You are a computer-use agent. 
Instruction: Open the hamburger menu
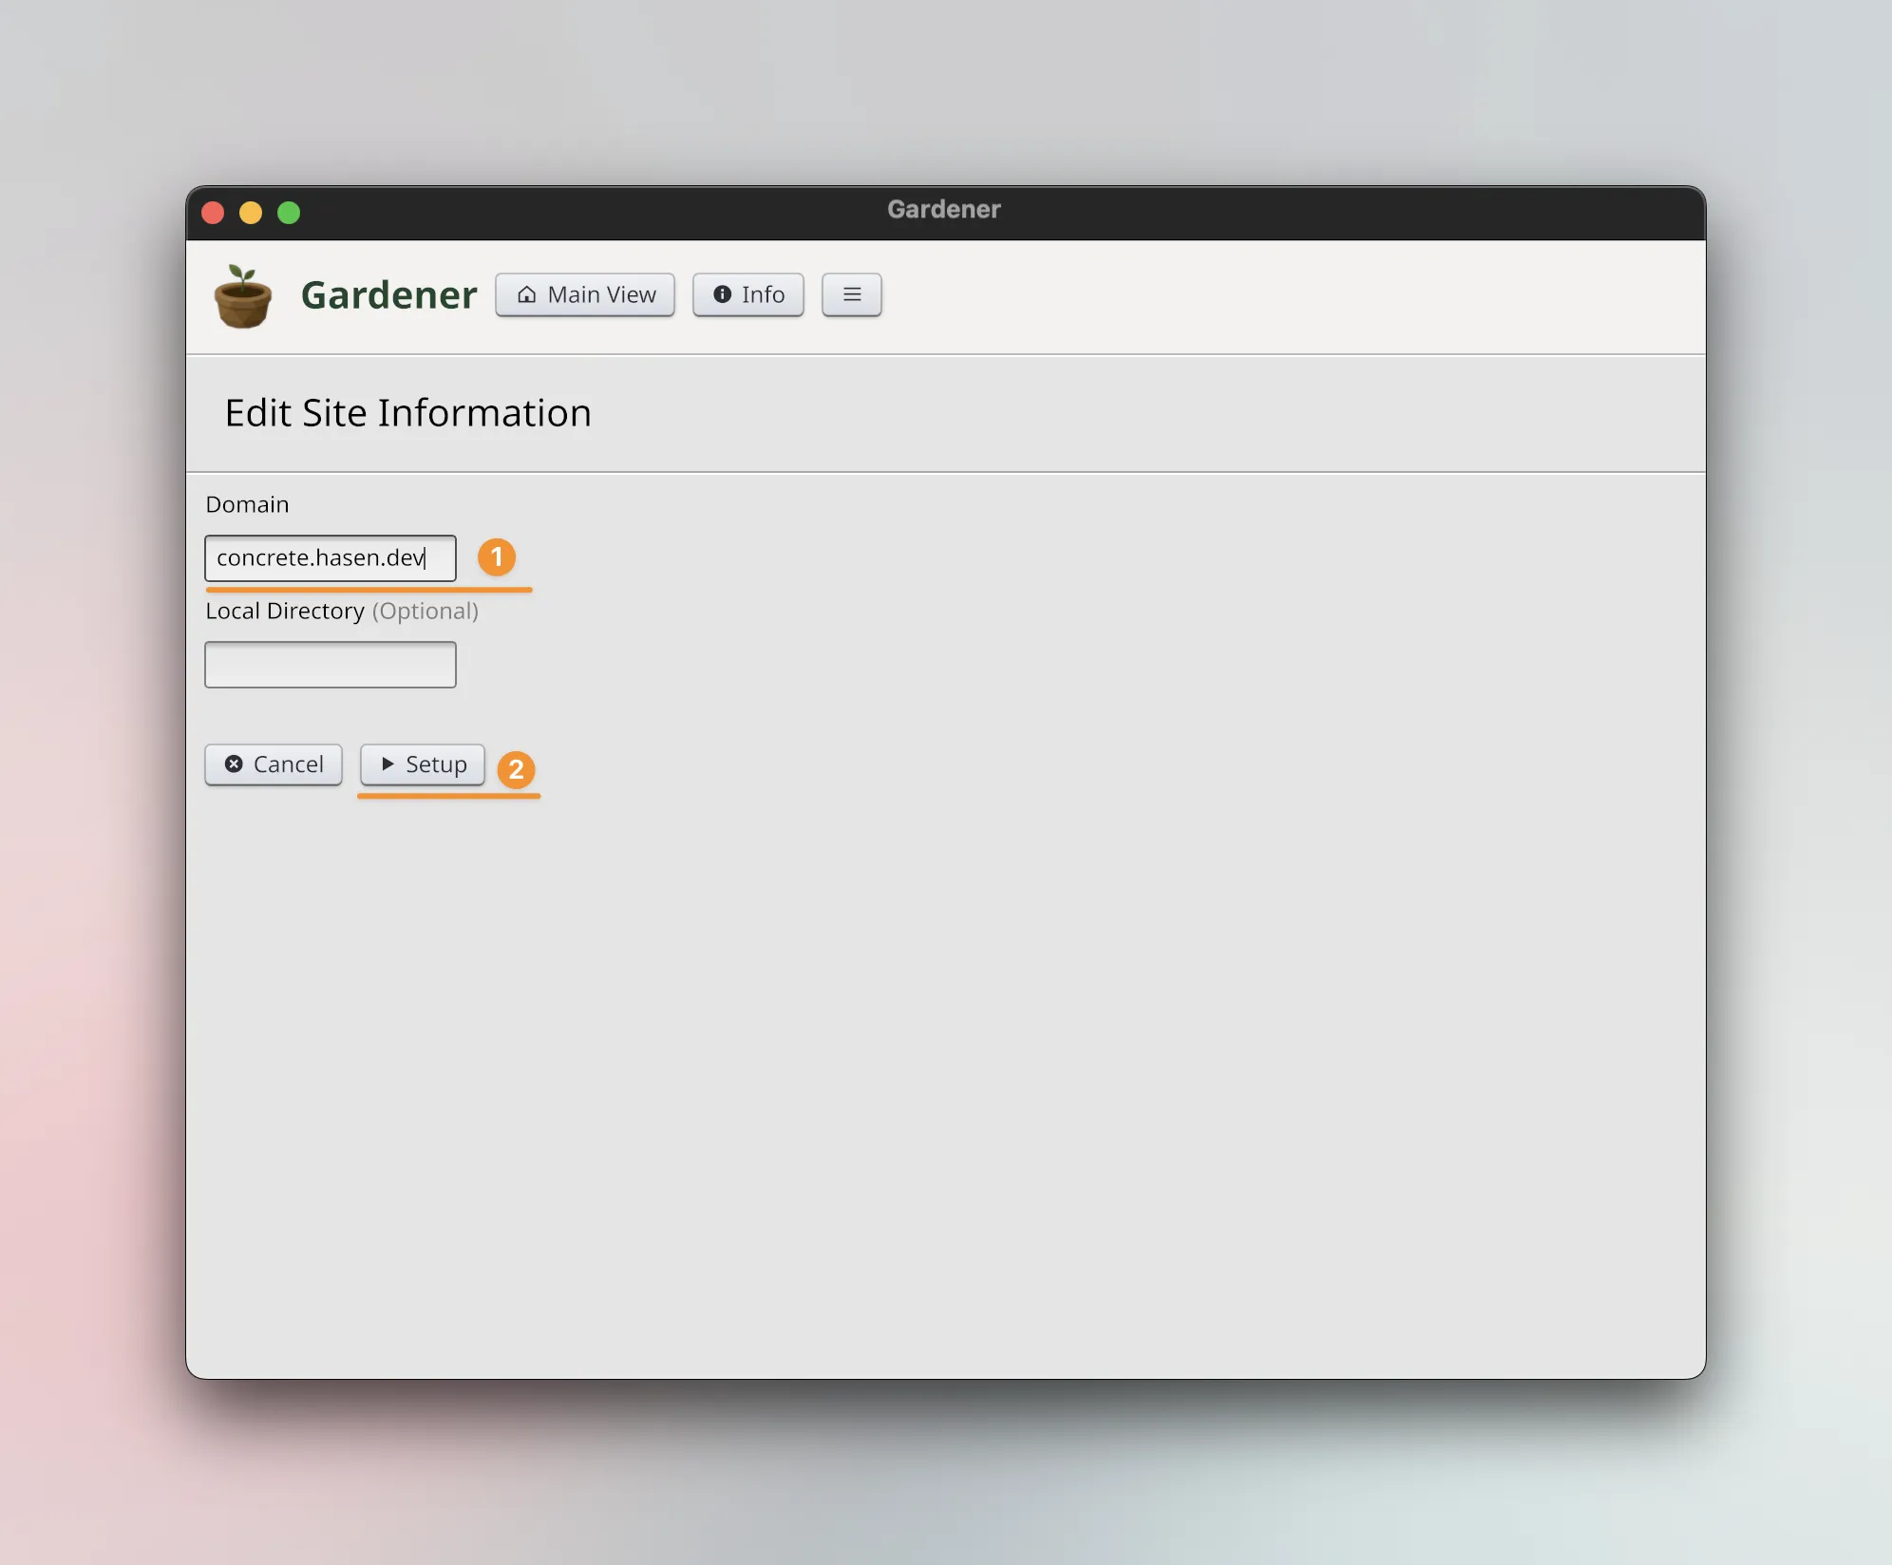point(851,294)
